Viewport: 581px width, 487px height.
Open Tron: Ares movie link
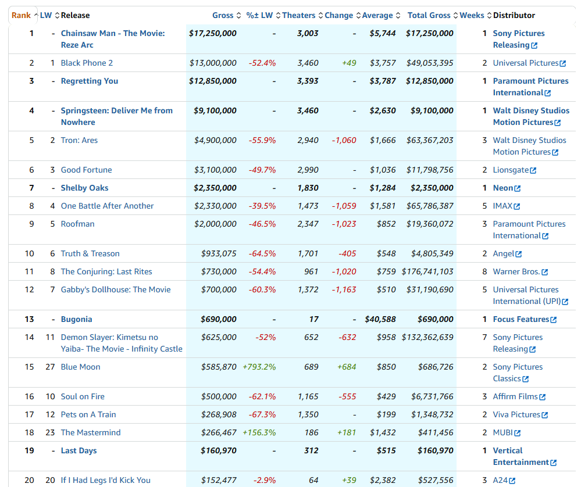pyautogui.click(x=79, y=140)
